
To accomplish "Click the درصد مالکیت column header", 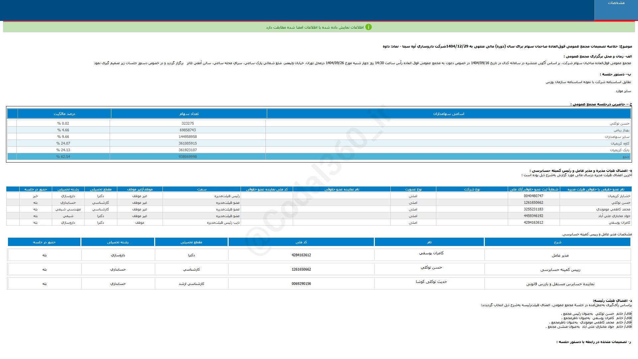I will 64,114.
